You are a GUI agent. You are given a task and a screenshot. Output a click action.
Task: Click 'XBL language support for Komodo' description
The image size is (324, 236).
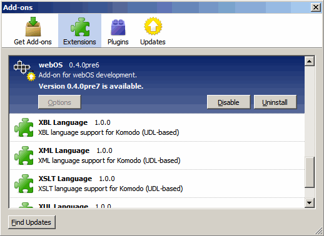pos(109,132)
